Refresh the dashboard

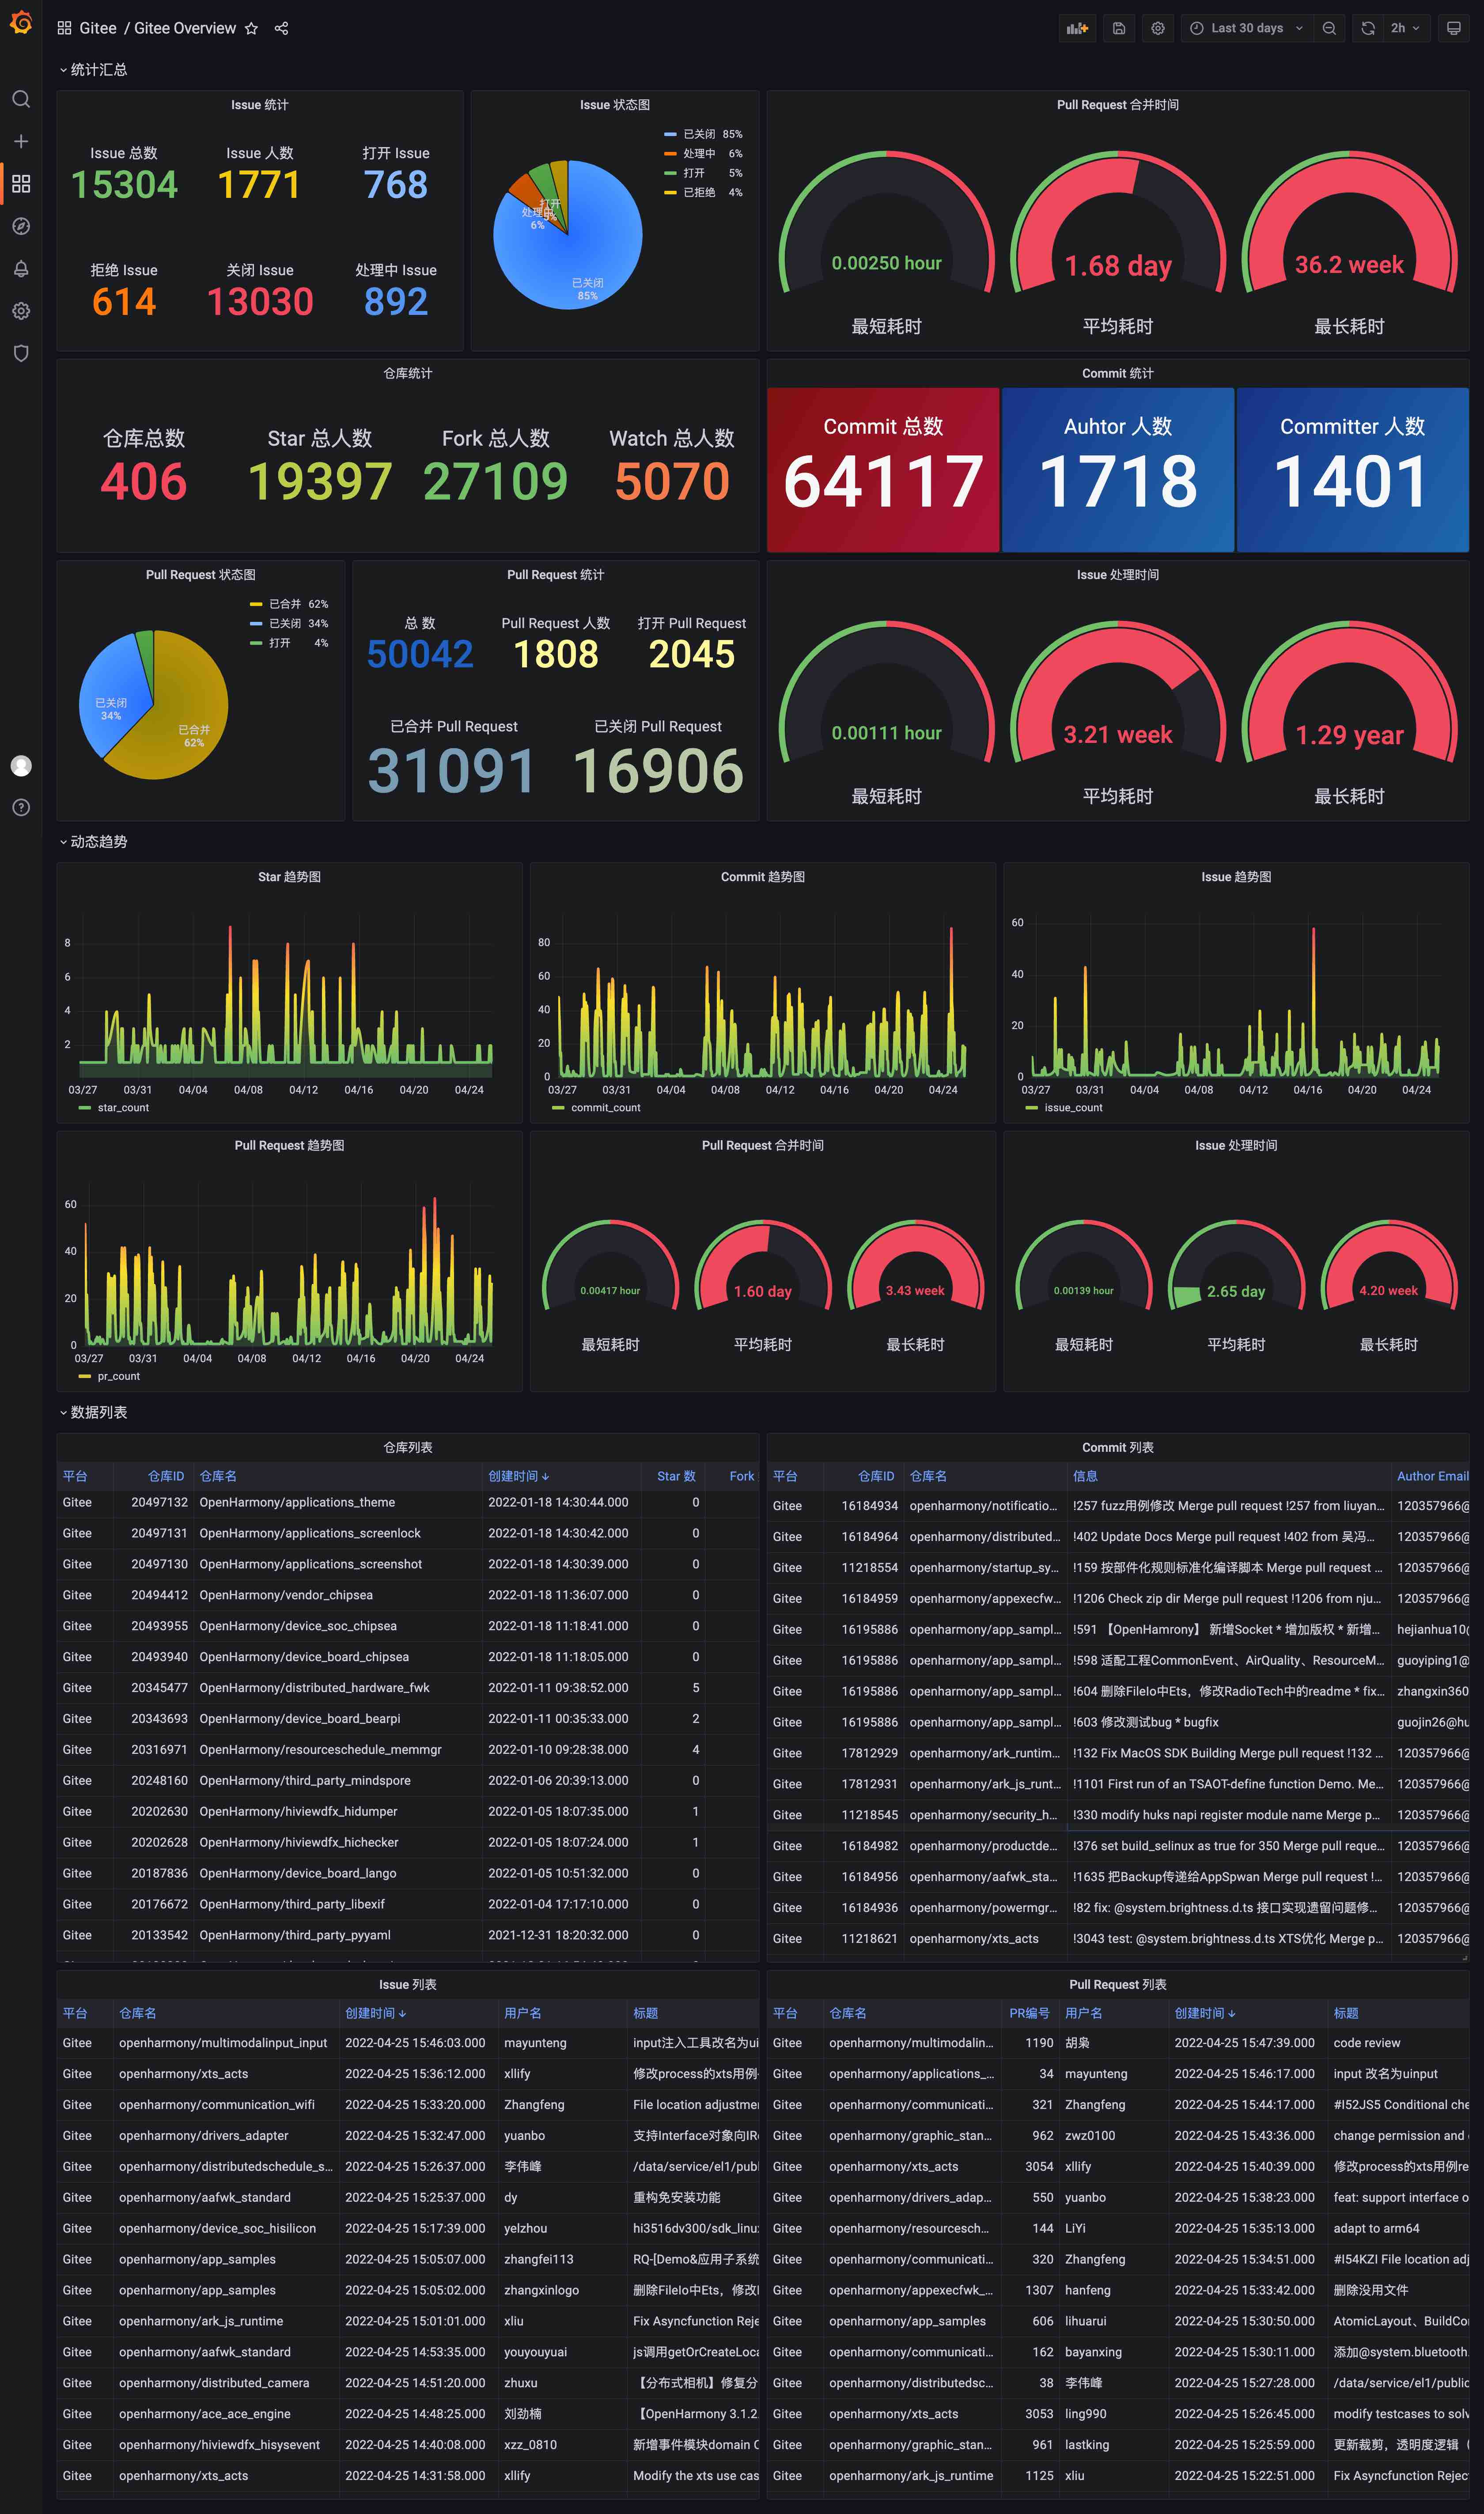(x=1367, y=28)
